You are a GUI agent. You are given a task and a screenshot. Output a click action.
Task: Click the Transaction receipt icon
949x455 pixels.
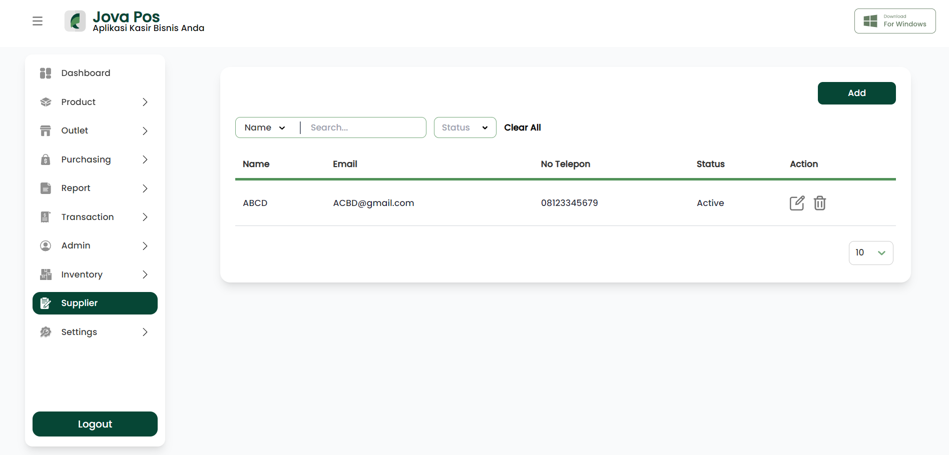click(x=46, y=217)
